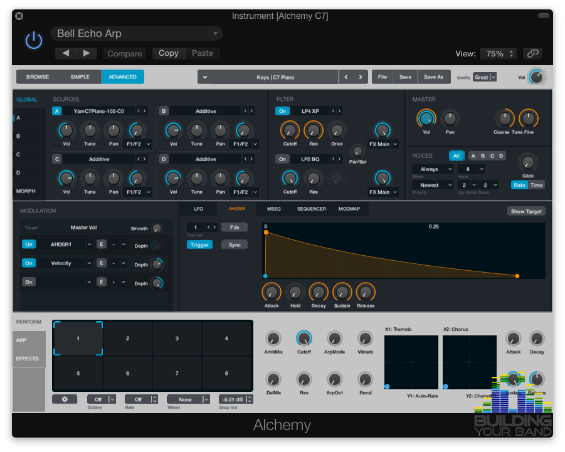Switch to SIMPLE view tab
This screenshot has width=565, height=452.
(80, 76)
